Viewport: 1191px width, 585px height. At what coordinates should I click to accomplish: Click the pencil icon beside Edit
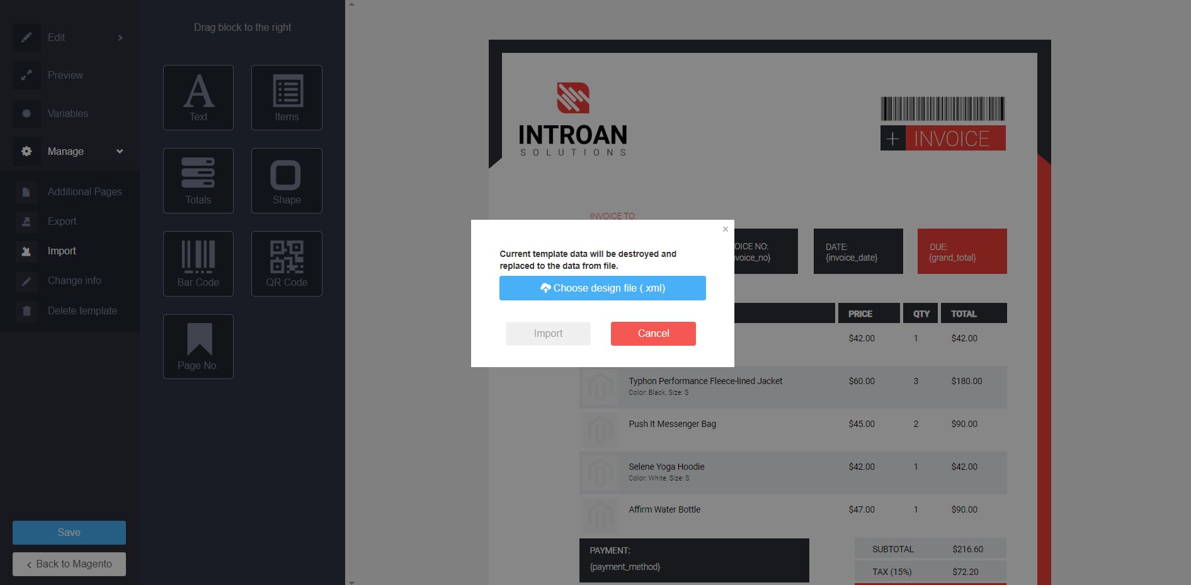(26, 38)
